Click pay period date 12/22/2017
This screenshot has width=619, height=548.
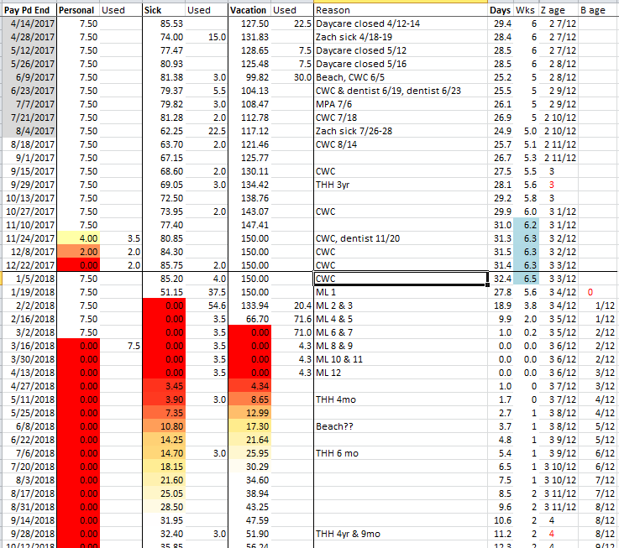tap(29, 265)
